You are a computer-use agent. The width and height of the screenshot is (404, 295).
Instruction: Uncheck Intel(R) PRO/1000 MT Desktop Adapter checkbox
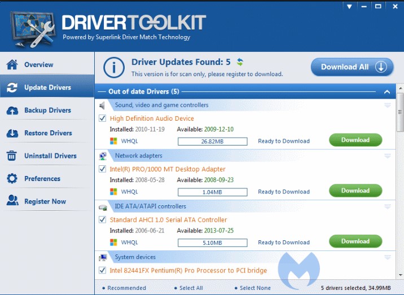point(102,169)
